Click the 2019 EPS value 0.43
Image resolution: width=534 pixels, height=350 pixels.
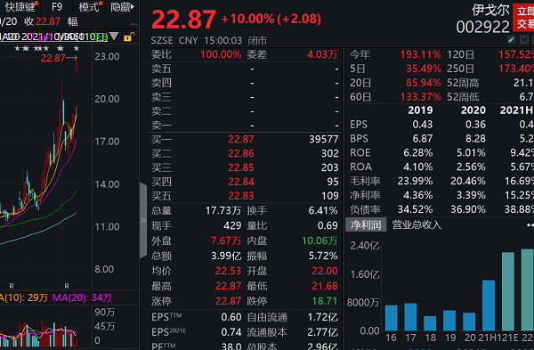[422, 125]
